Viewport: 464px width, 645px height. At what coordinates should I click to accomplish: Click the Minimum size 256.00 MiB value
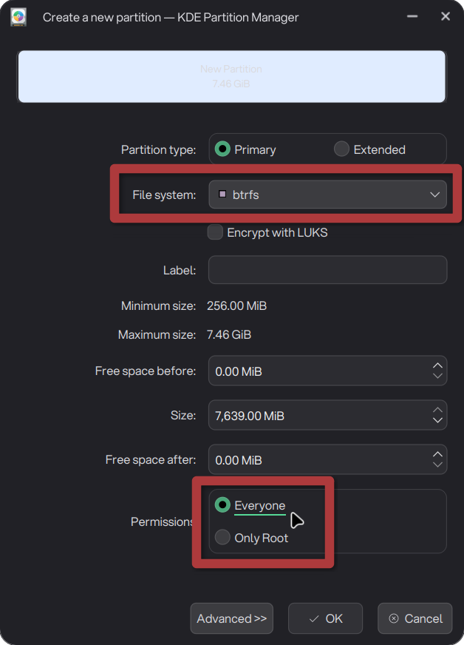pyautogui.click(x=236, y=305)
